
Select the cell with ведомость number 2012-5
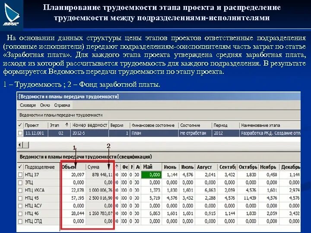click(x=90, y=133)
